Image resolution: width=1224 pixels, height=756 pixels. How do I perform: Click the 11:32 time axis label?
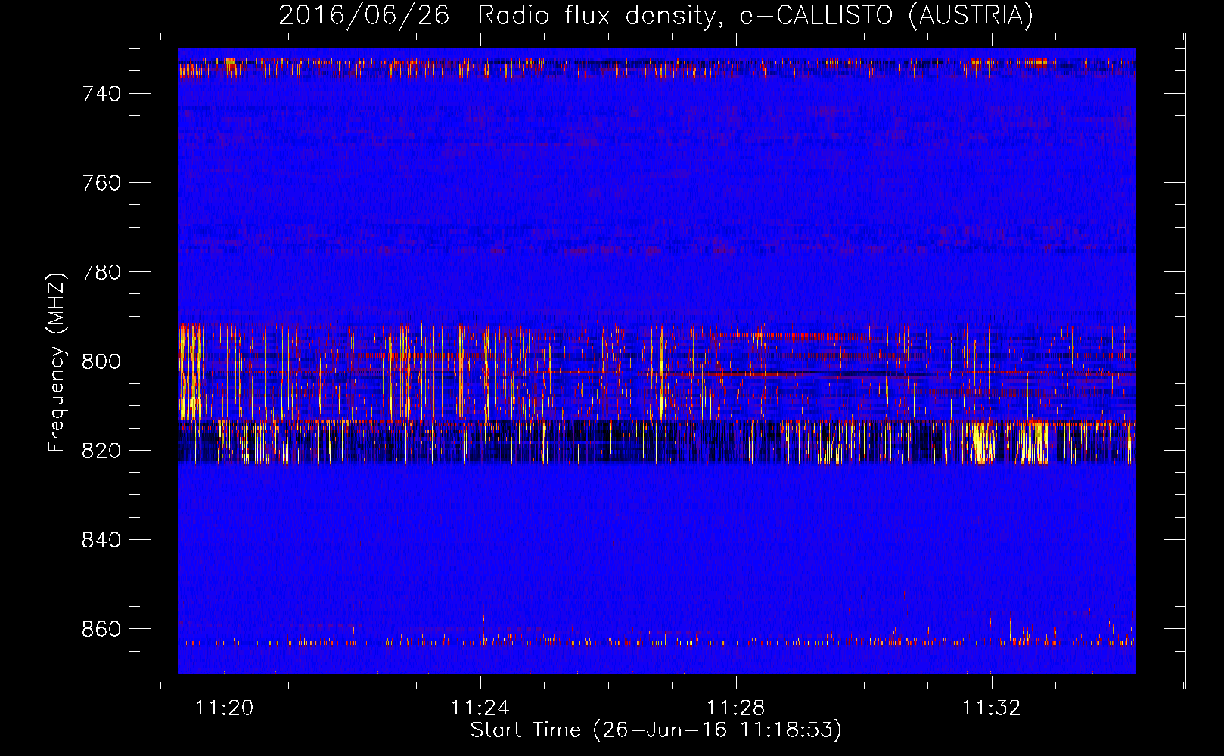pos(992,708)
